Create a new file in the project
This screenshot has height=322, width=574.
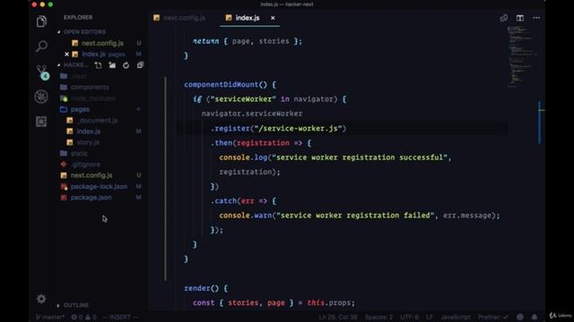[98, 65]
